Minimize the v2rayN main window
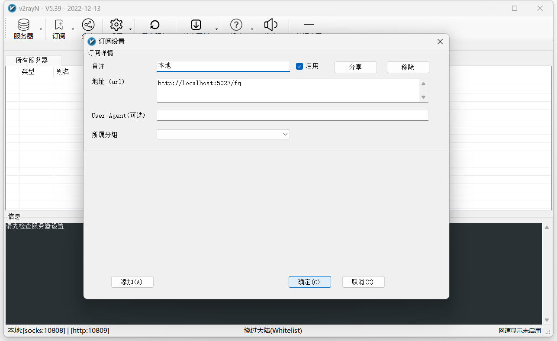 (489, 8)
